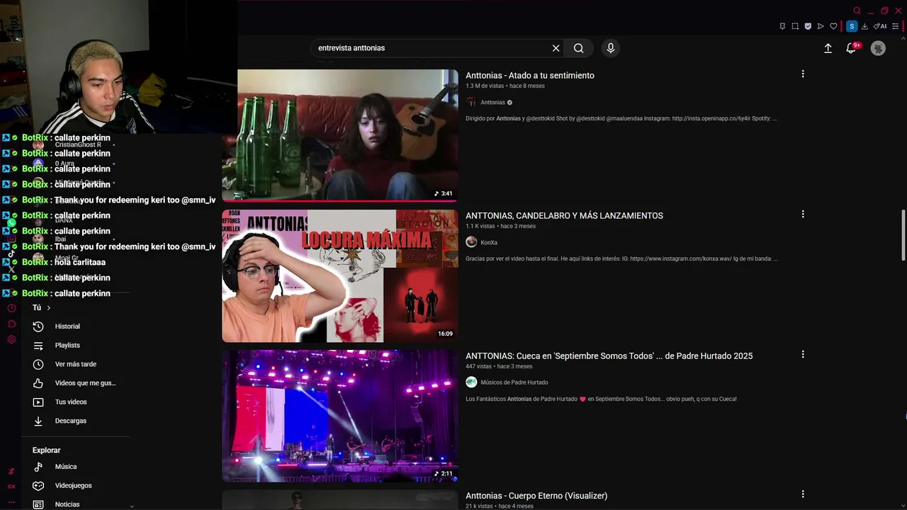Click the heart bookmark icon
The height and width of the screenshot is (510, 907).
coord(833,26)
